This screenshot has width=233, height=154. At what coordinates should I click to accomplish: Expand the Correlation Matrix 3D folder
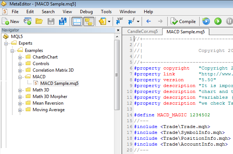point(20,71)
